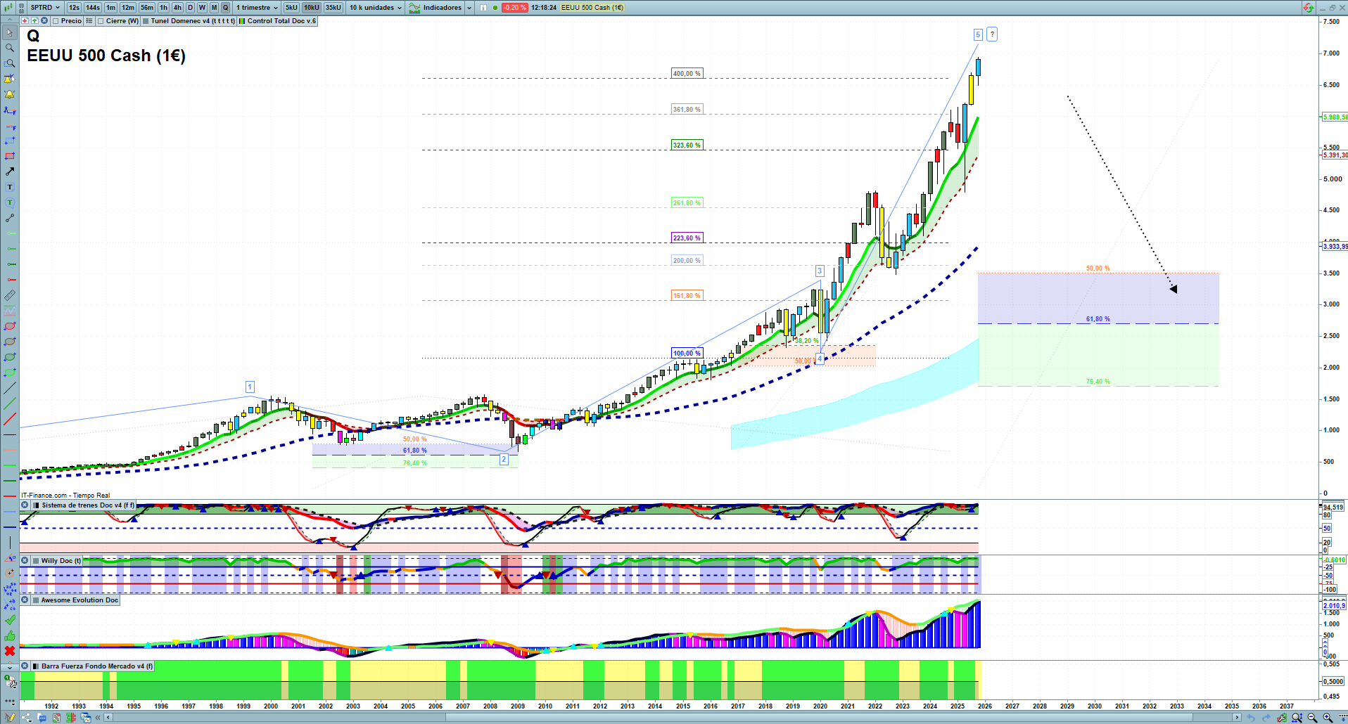Viewport: 1348px width, 724px height.
Task: Open the chat bubble icon in bottom bar
Action: pyautogui.click(x=42, y=718)
